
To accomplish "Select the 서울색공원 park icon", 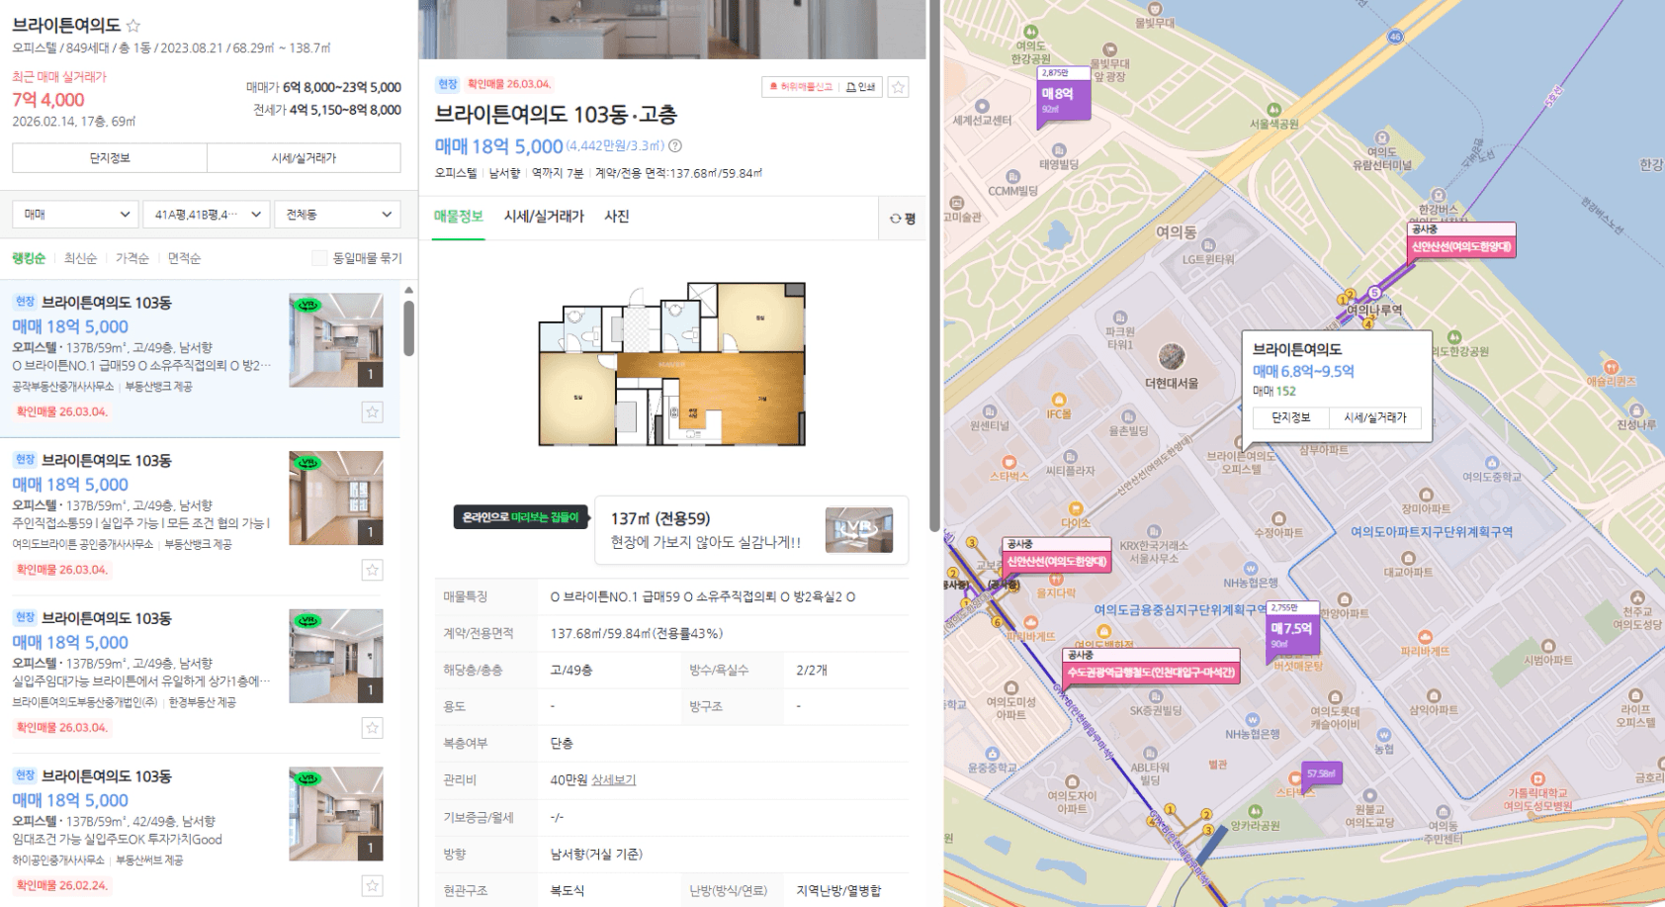I will 1273,110.
